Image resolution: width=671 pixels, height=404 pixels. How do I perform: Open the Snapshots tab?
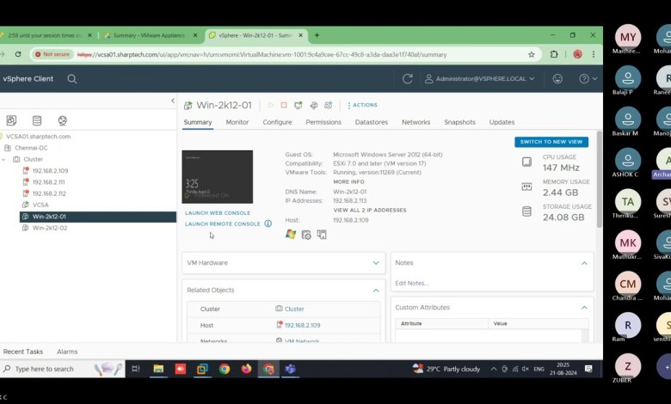(x=459, y=122)
